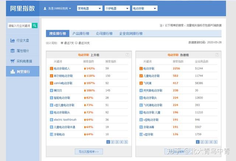Click the help icon on 上升榜 panel
Image resolution: width=236 pixels, height=161 pixels.
127,55
